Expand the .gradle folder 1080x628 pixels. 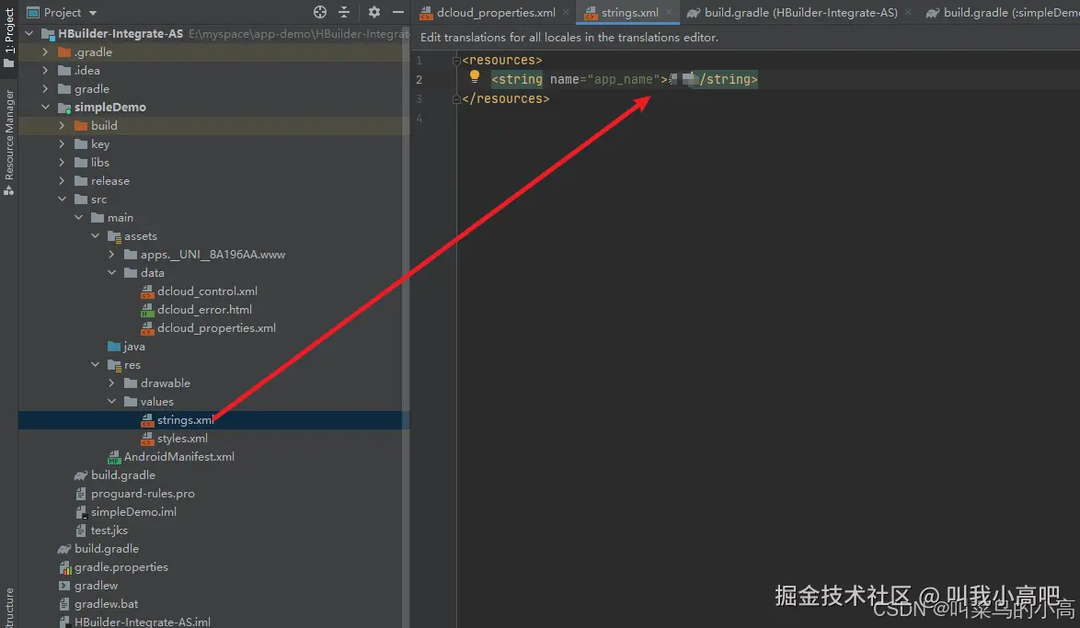pos(45,52)
